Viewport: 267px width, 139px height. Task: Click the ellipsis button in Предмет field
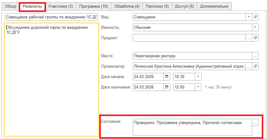click(x=249, y=38)
